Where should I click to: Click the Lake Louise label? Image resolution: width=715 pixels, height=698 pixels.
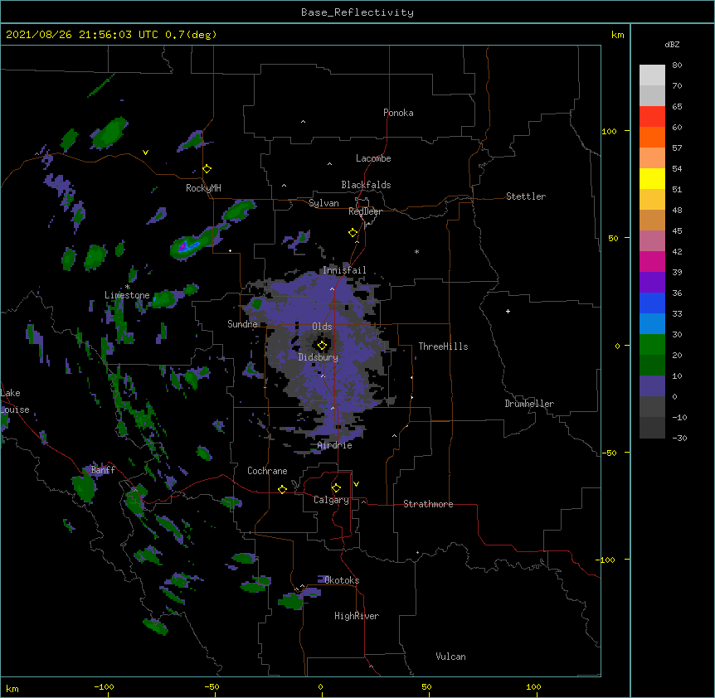point(15,401)
